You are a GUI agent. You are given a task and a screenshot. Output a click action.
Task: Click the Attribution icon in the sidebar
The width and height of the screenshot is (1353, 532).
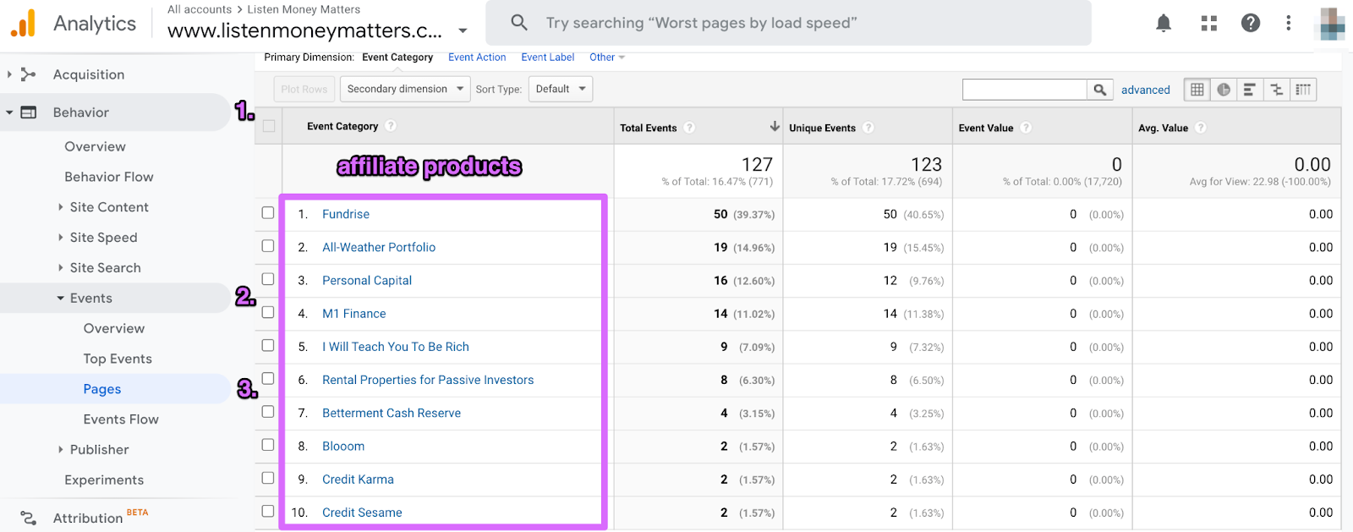coord(28,518)
